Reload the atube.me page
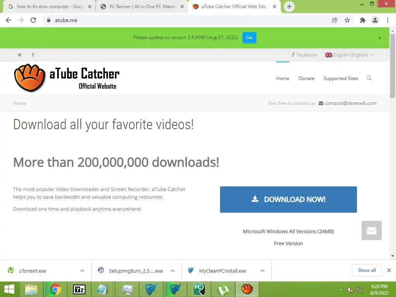 [x=33, y=20]
